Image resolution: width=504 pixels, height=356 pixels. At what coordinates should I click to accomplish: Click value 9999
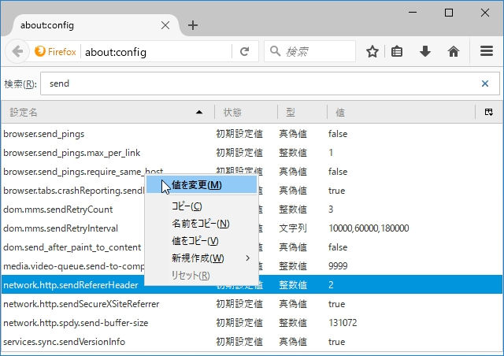tap(338, 266)
